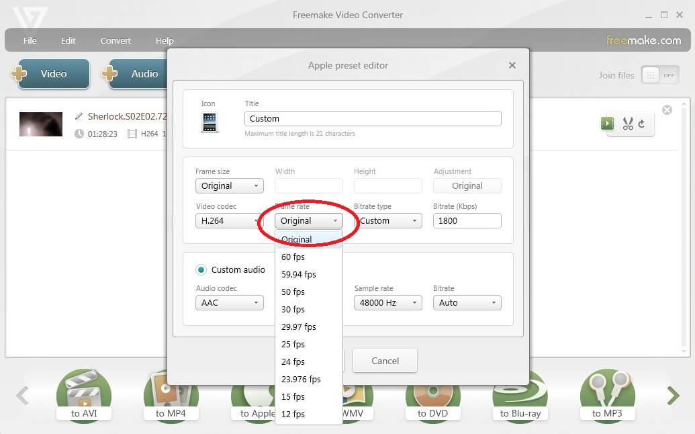Collapse the Frame rate Original dropdown
The image size is (695, 434).
click(308, 221)
